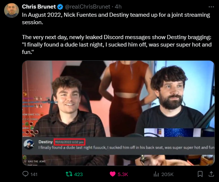Open Chris Brunet's profile avatar
The image size is (219, 182).
point(12,10)
